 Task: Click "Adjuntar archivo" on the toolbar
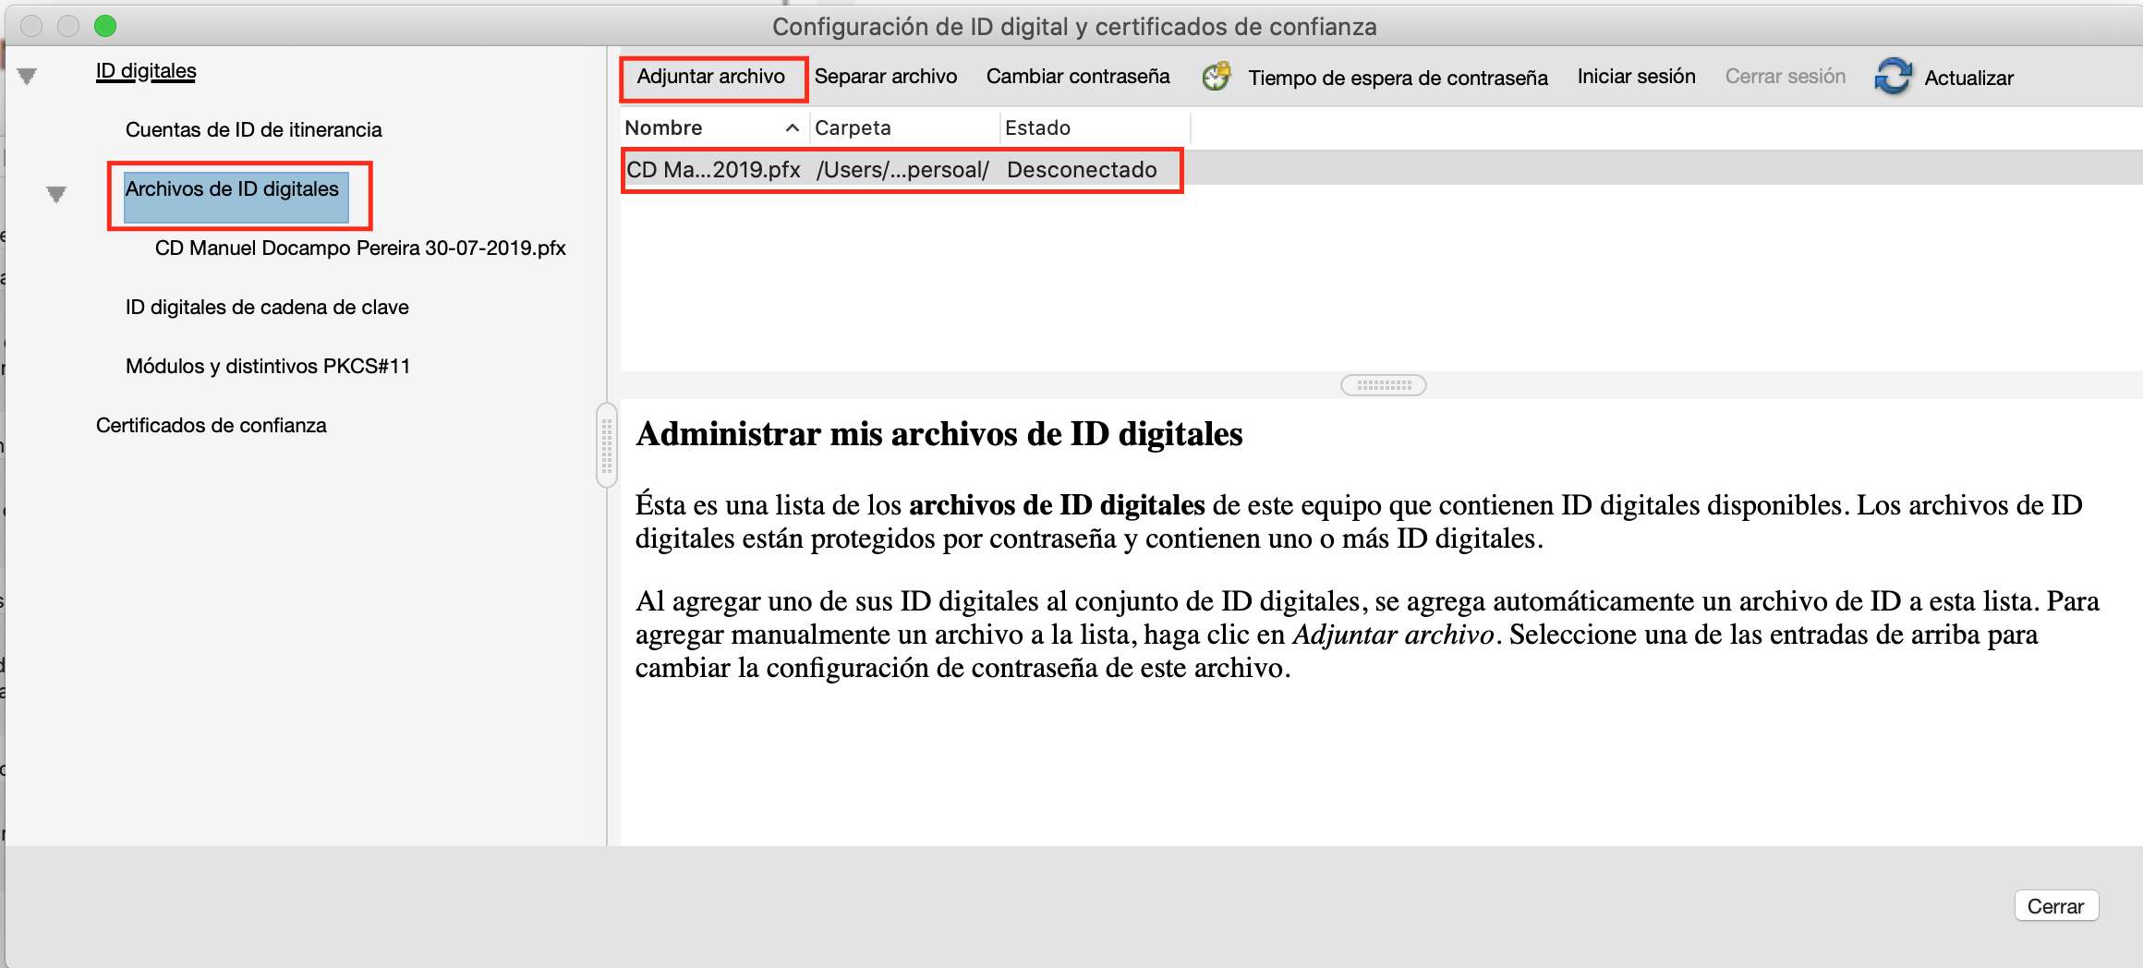(712, 77)
